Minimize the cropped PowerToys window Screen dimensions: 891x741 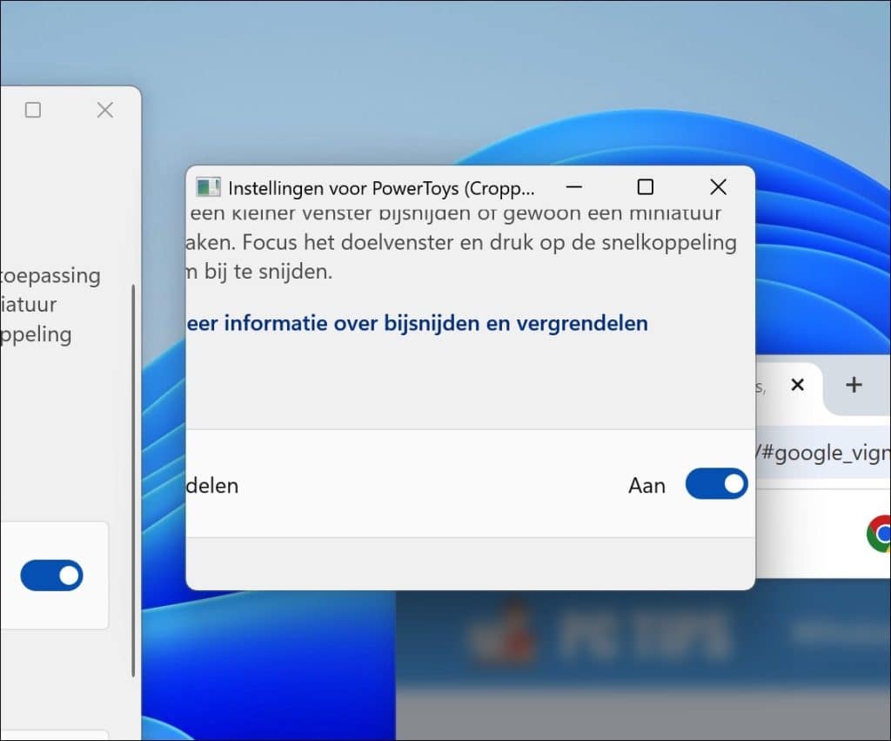(574, 187)
